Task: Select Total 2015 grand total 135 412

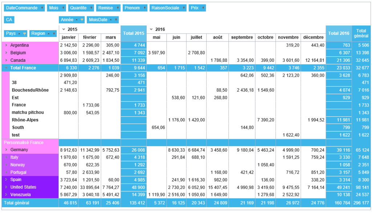Action: pyautogui.click(x=134, y=203)
